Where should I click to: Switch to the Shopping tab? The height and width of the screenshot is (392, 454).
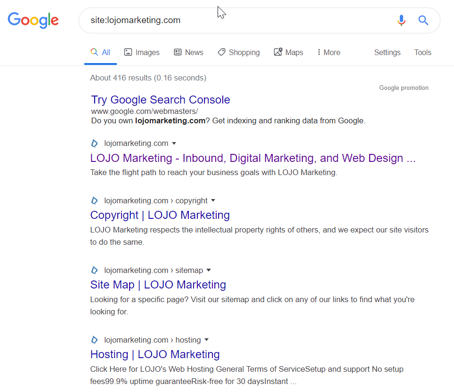click(x=239, y=52)
